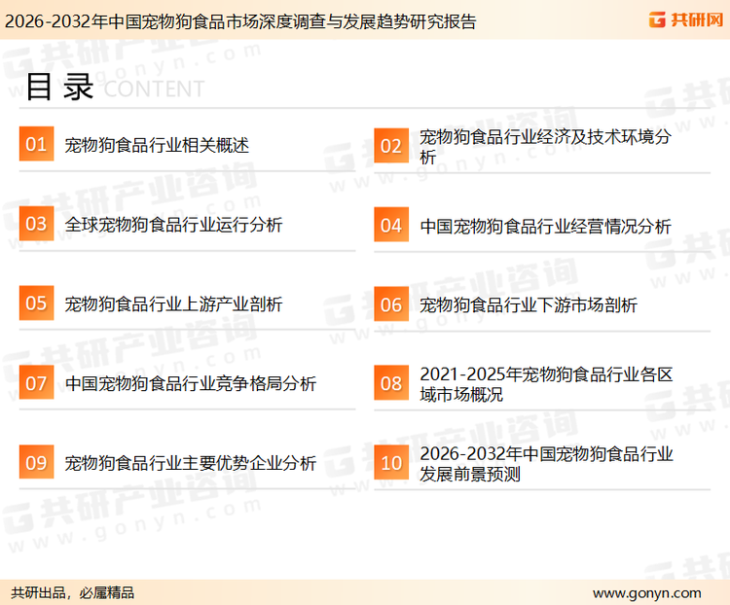Viewport: 730px width, 605px height.
Task: Click the 目录 heading
Action: point(59,87)
